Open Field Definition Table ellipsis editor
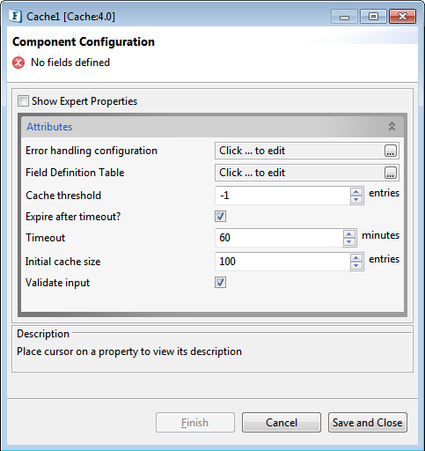This screenshot has height=451, width=425. point(391,173)
